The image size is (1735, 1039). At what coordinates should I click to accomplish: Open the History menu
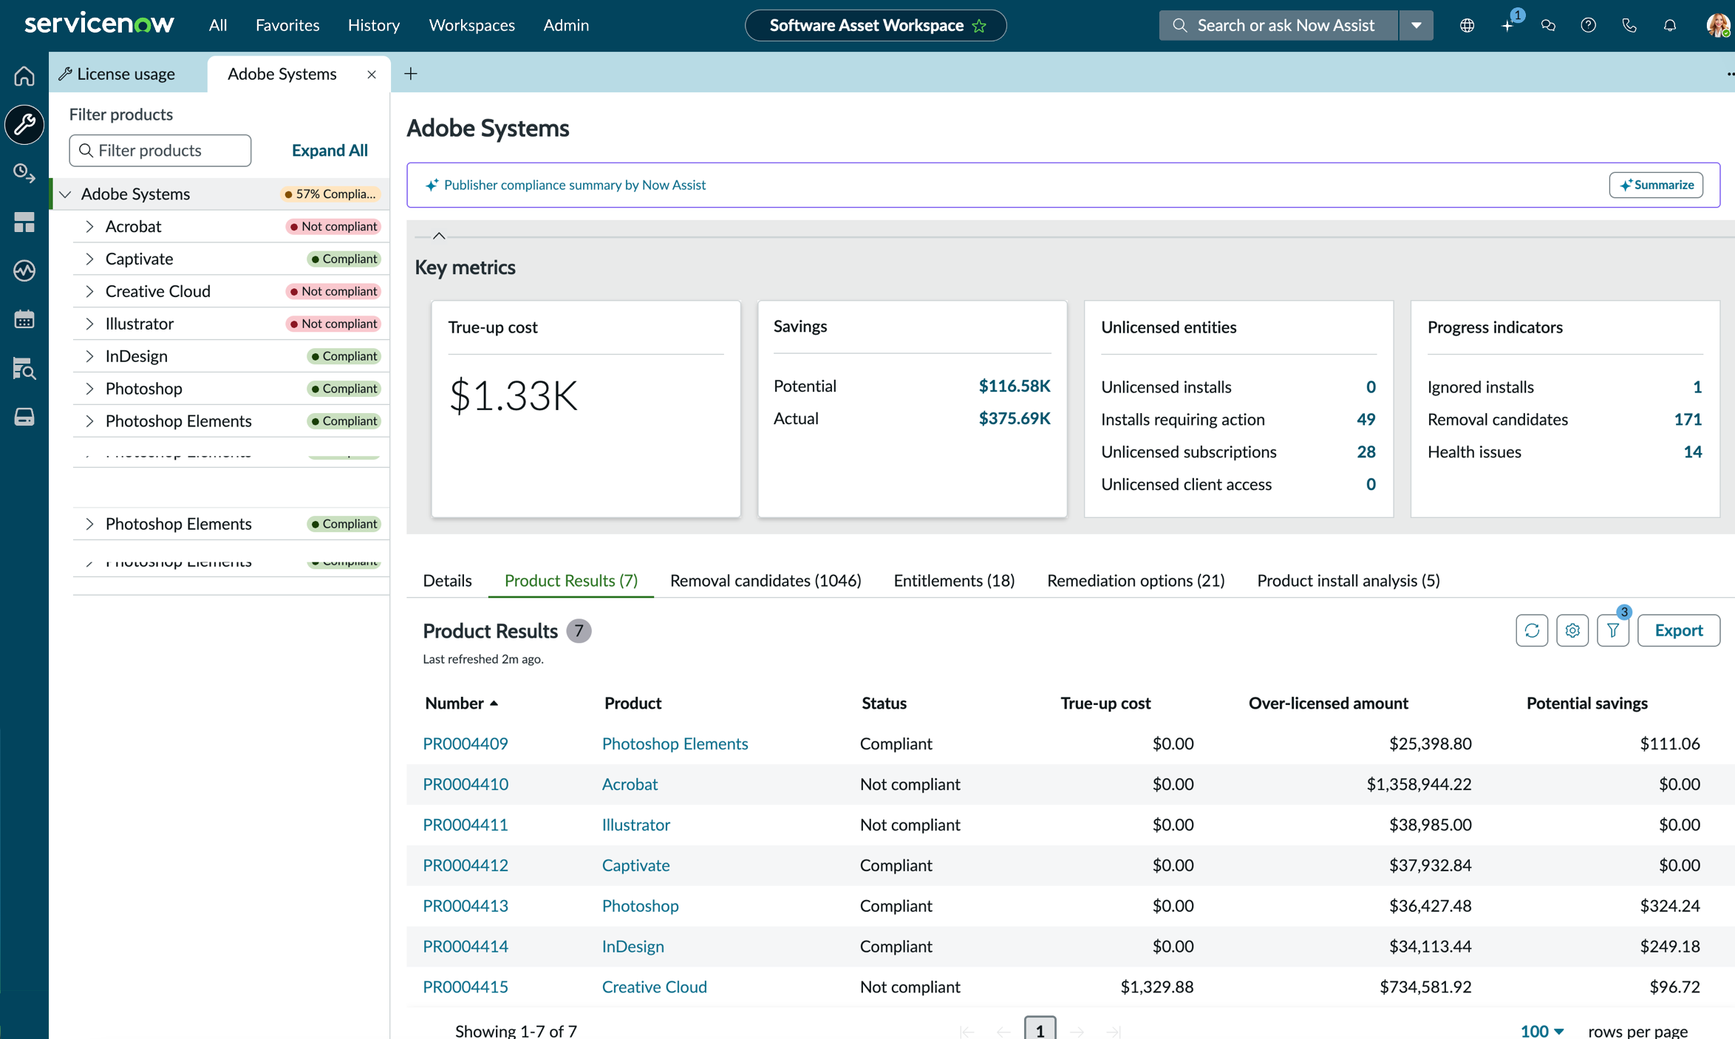(374, 25)
